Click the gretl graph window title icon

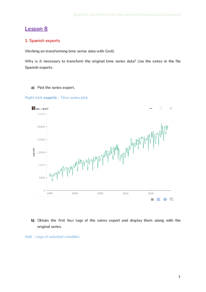[x=34, y=108]
